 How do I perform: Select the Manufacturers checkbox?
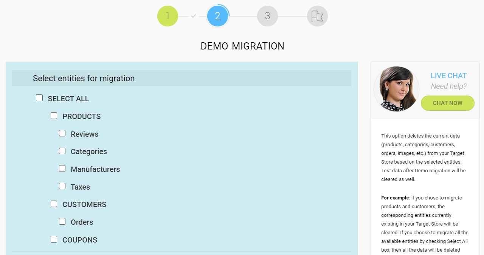[x=62, y=168]
